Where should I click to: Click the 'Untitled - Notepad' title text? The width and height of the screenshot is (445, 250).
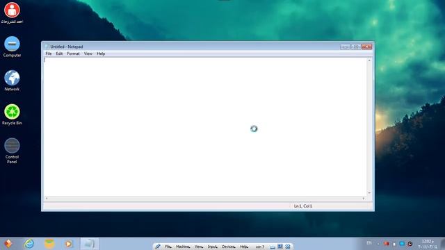67,47
